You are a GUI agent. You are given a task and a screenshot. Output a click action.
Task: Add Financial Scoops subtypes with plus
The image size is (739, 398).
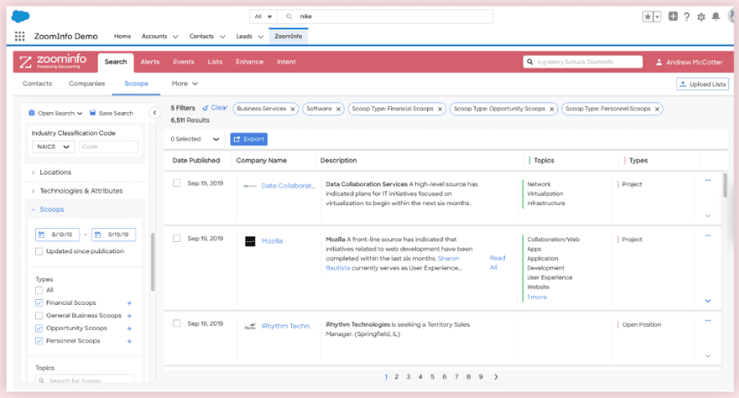129,303
